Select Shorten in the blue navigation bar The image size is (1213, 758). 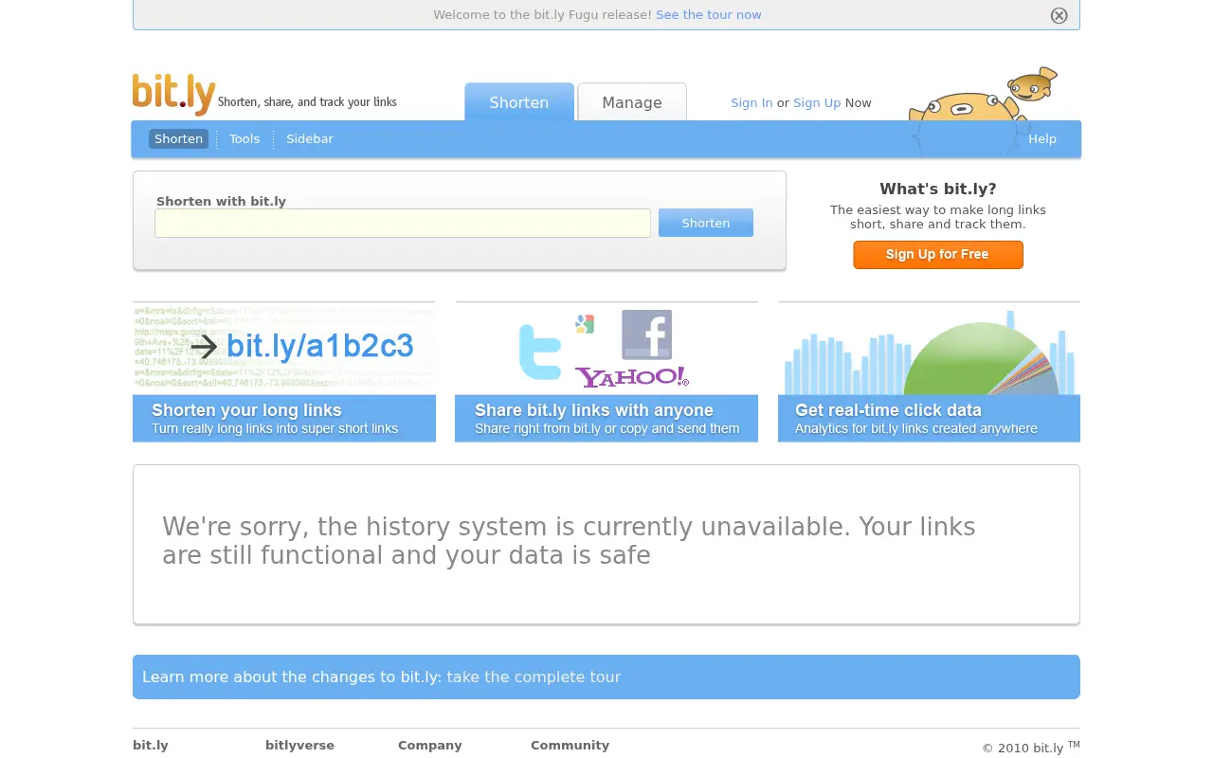tap(178, 138)
